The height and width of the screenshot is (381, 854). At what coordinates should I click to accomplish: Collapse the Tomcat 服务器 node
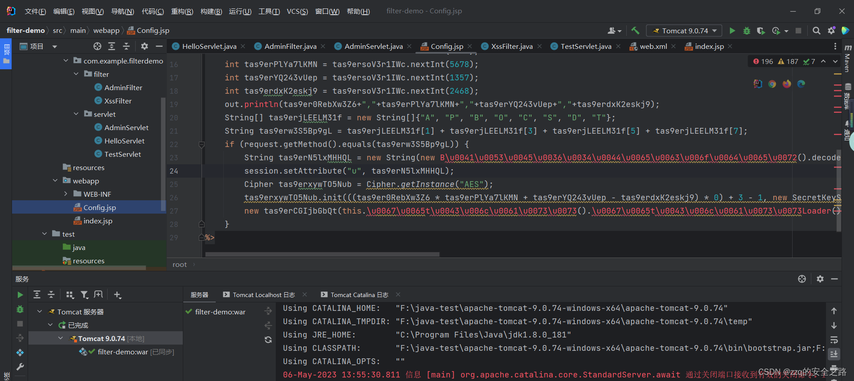pyautogui.click(x=40, y=312)
